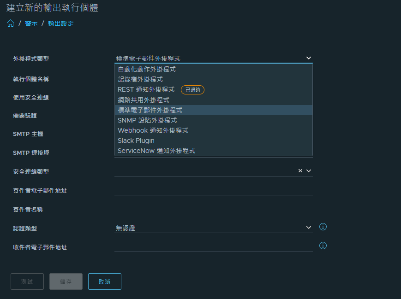Pick 網路共用外掛程式 from the list
Viewport: 401px width, 299px height.
click(x=213, y=100)
